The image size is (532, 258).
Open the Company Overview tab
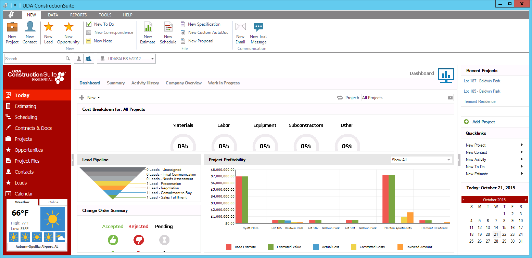[x=183, y=83]
